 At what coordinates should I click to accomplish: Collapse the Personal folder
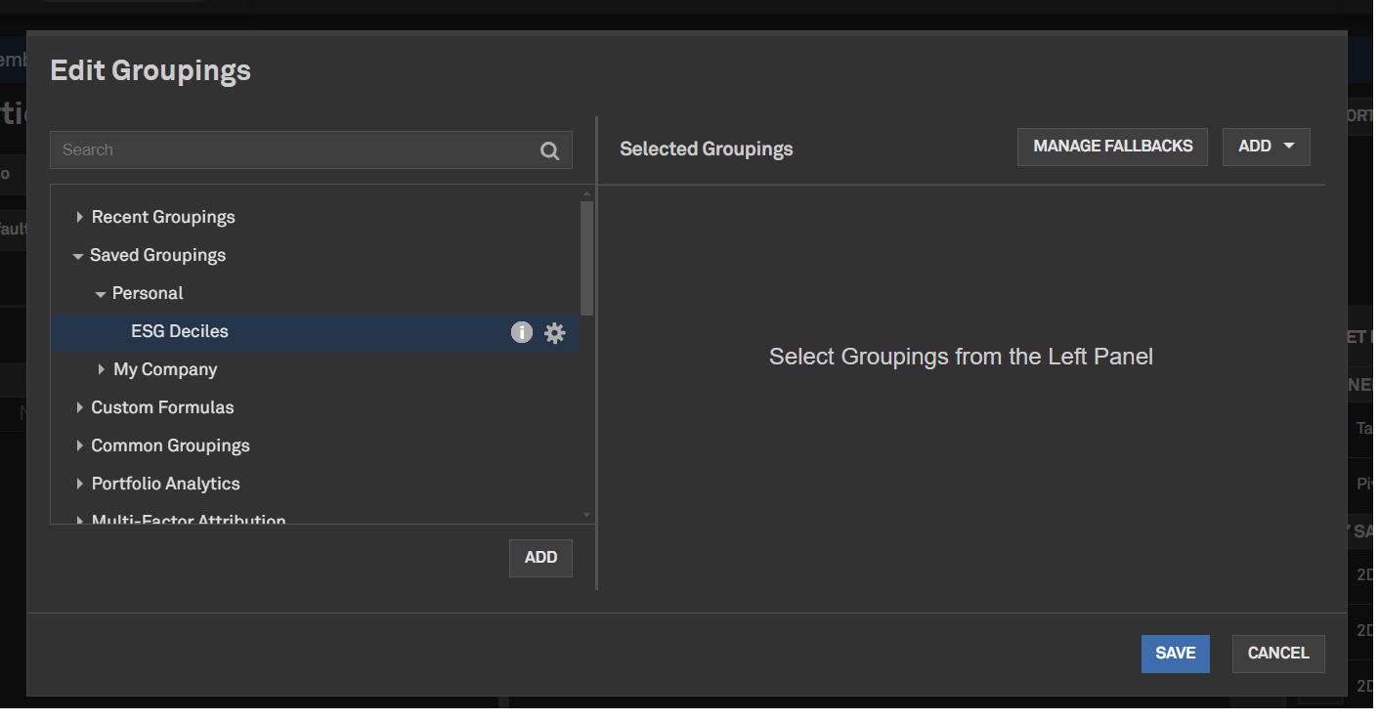[x=101, y=294]
